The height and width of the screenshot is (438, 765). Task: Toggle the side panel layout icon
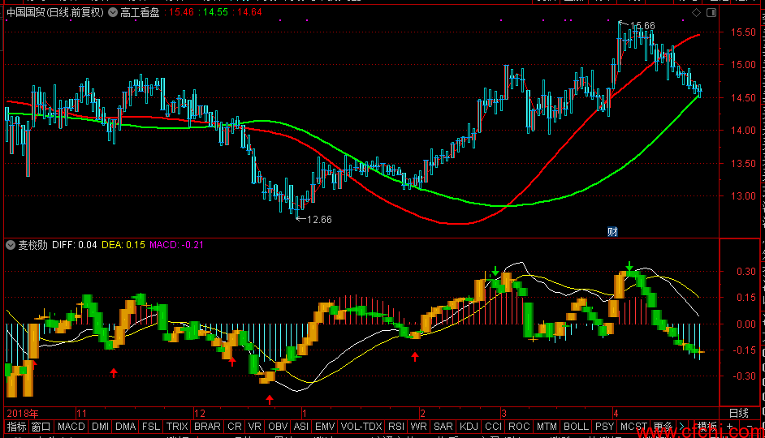711,13
